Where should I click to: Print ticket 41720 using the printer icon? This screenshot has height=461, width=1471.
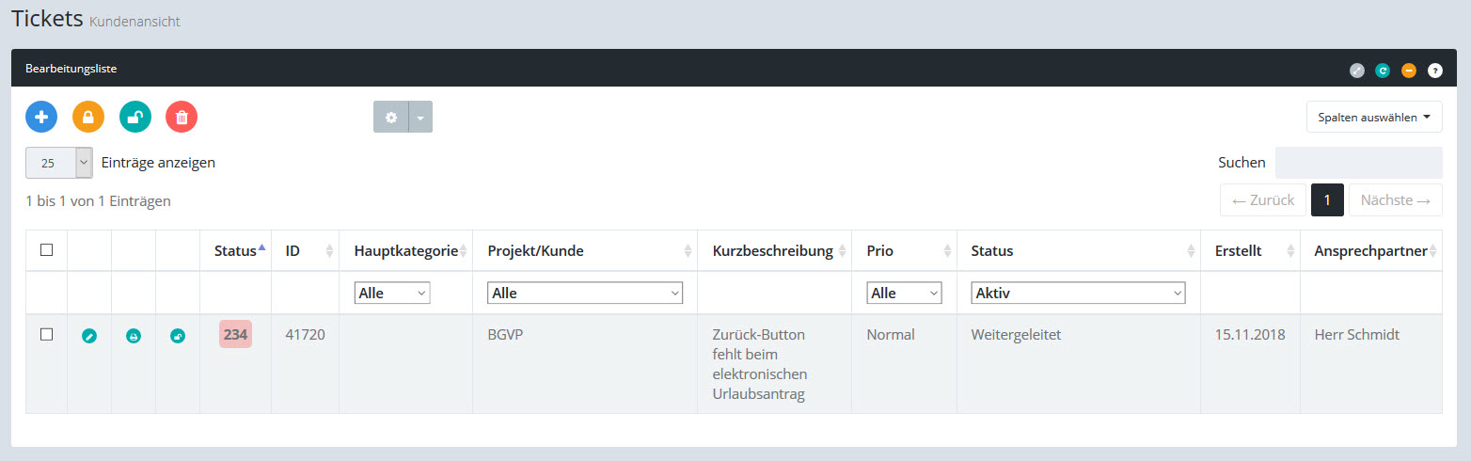(134, 336)
